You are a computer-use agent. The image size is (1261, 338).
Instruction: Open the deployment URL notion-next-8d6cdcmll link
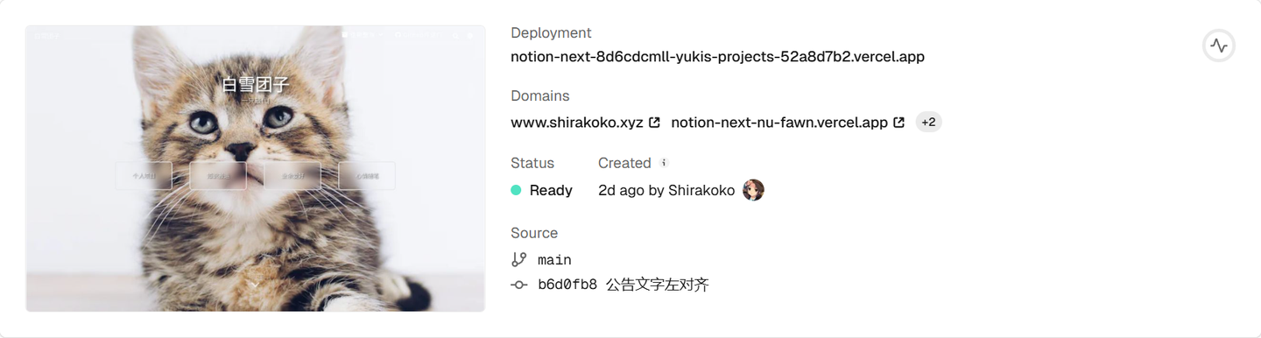(x=717, y=57)
